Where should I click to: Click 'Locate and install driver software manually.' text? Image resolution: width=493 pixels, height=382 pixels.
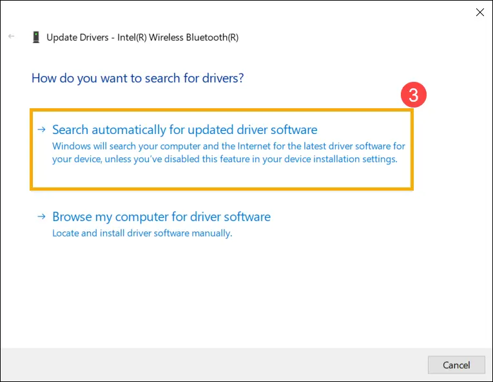(142, 233)
